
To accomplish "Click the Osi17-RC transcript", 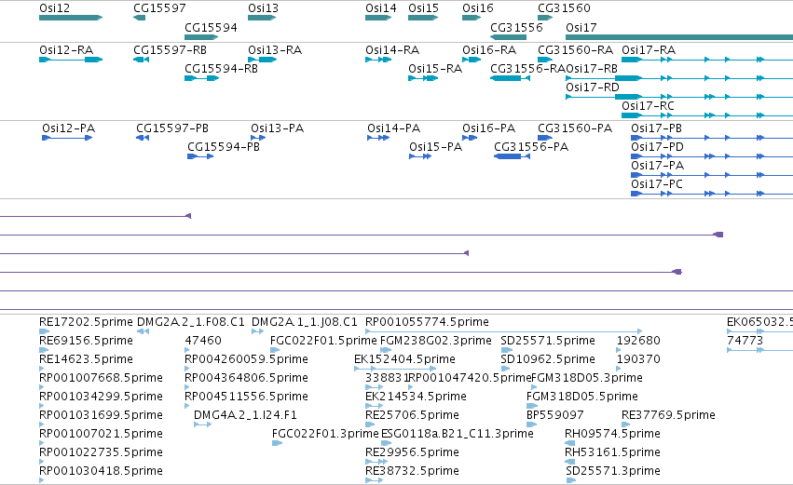I will click(x=707, y=115).
